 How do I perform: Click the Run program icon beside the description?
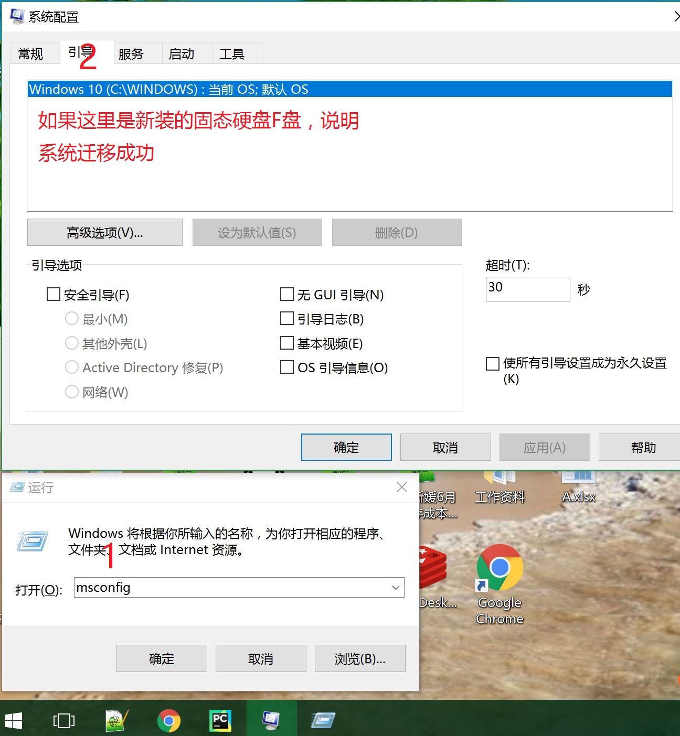point(32,542)
